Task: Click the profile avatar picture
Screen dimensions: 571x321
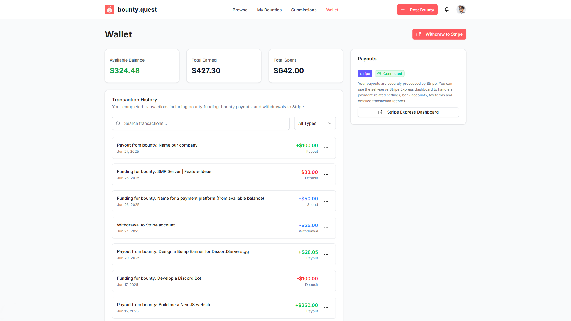Action: click(461, 9)
